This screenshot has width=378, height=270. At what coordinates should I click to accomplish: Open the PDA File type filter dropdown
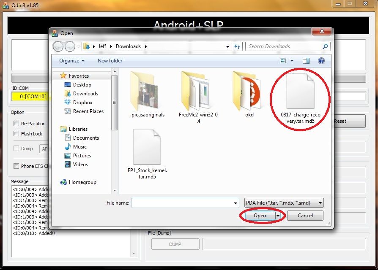[284, 203]
